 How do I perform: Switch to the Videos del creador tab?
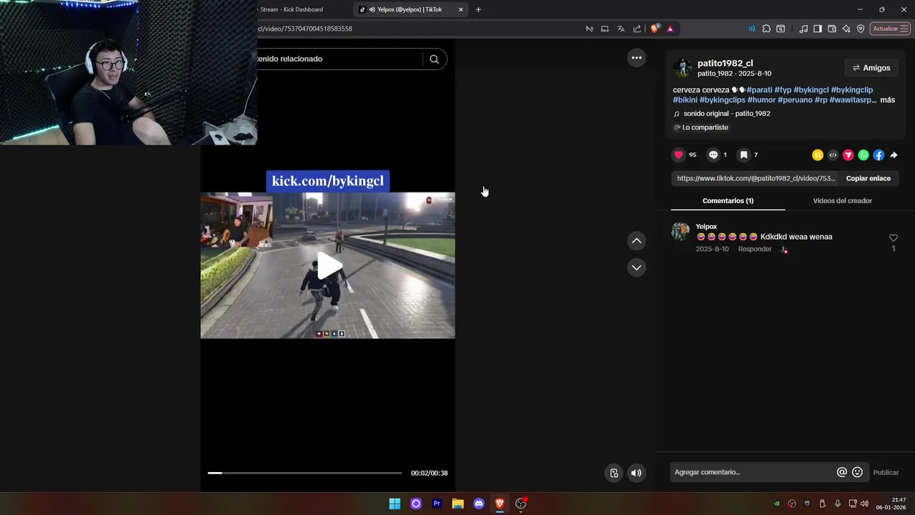pyautogui.click(x=842, y=201)
